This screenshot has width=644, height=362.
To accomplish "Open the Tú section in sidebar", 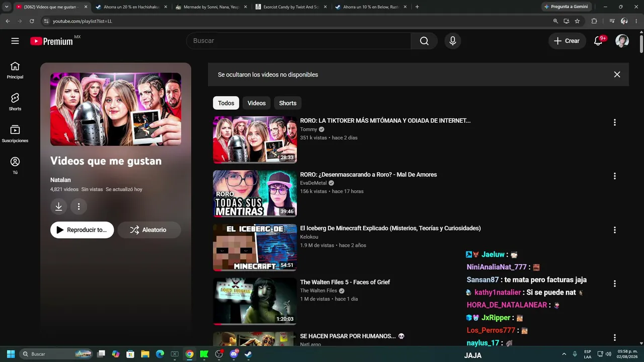I will (x=15, y=165).
